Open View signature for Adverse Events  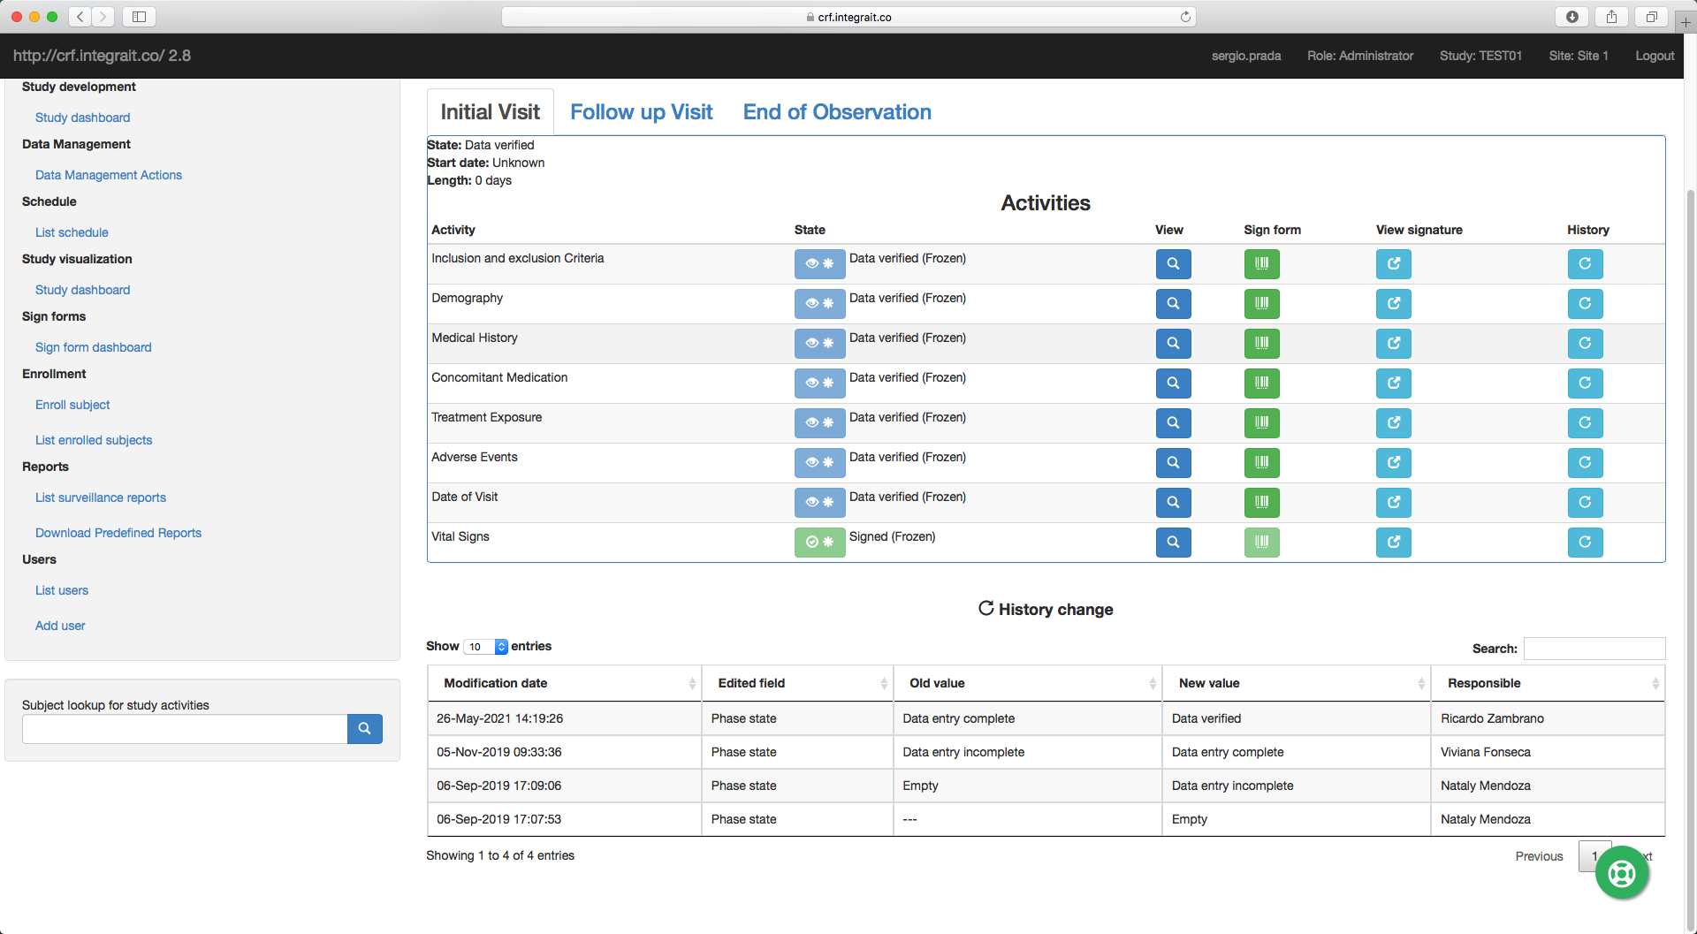coord(1393,463)
